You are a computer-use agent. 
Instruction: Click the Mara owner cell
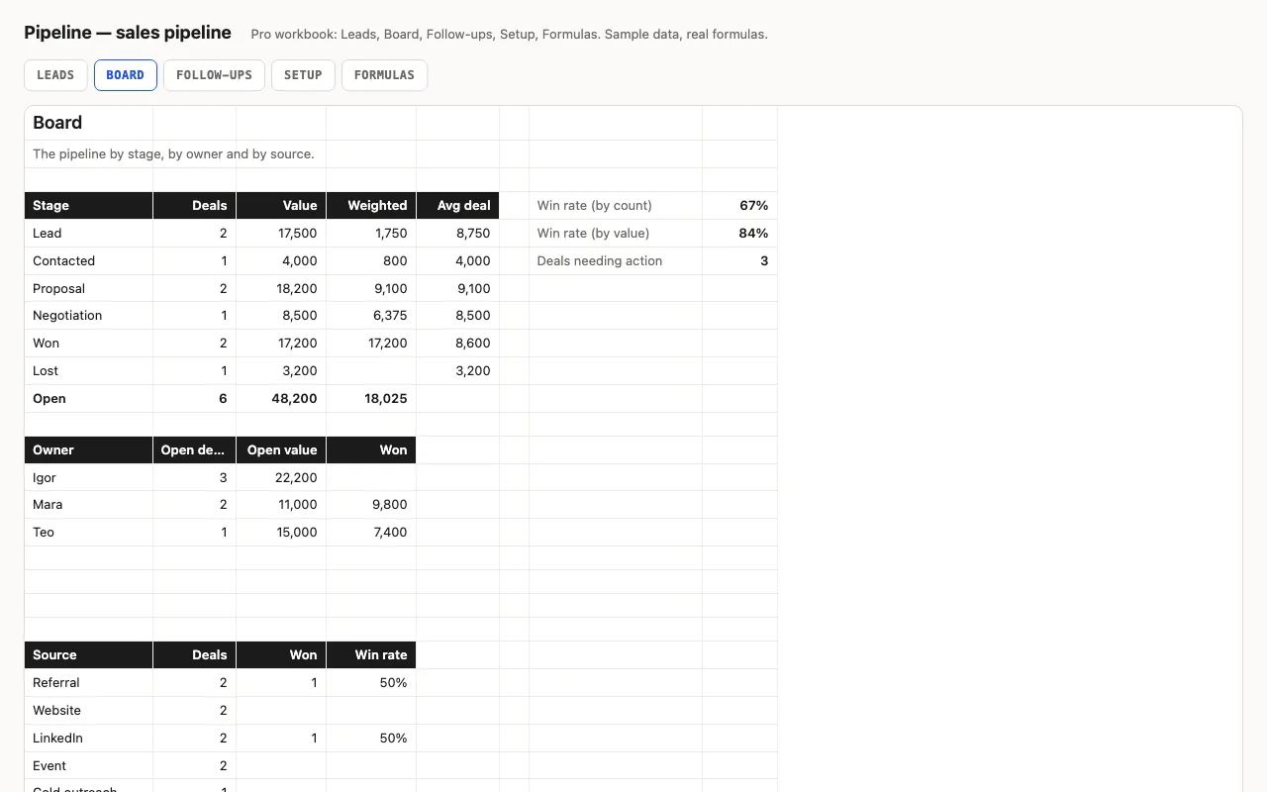click(89, 505)
